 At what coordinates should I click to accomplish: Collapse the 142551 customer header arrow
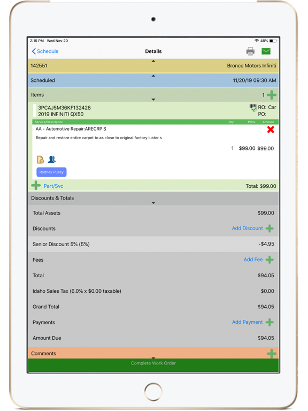coord(153,61)
